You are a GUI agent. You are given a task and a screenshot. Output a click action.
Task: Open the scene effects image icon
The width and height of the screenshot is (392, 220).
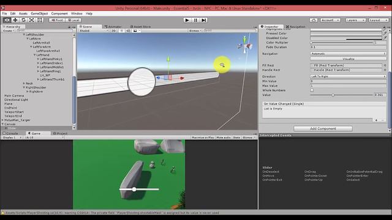click(x=135, y=31)
